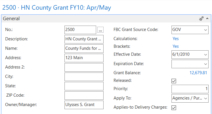
Task: Uncheck Applies-to Delivery Charges checkbox
Action: pyautogui.click(x=174, y=108)
